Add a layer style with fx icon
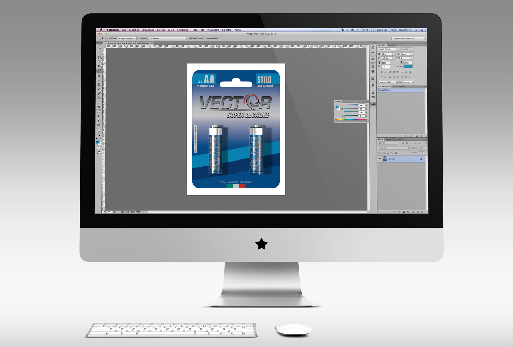 pos(399,212)
